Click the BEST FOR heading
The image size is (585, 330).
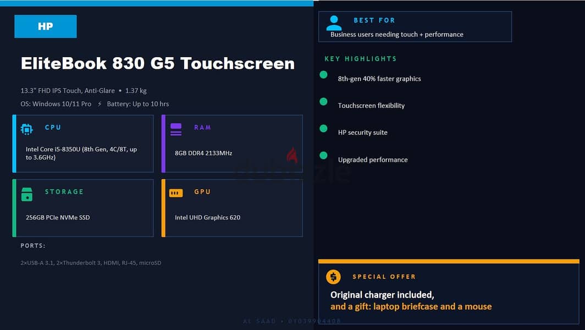[x=374, y=20]
